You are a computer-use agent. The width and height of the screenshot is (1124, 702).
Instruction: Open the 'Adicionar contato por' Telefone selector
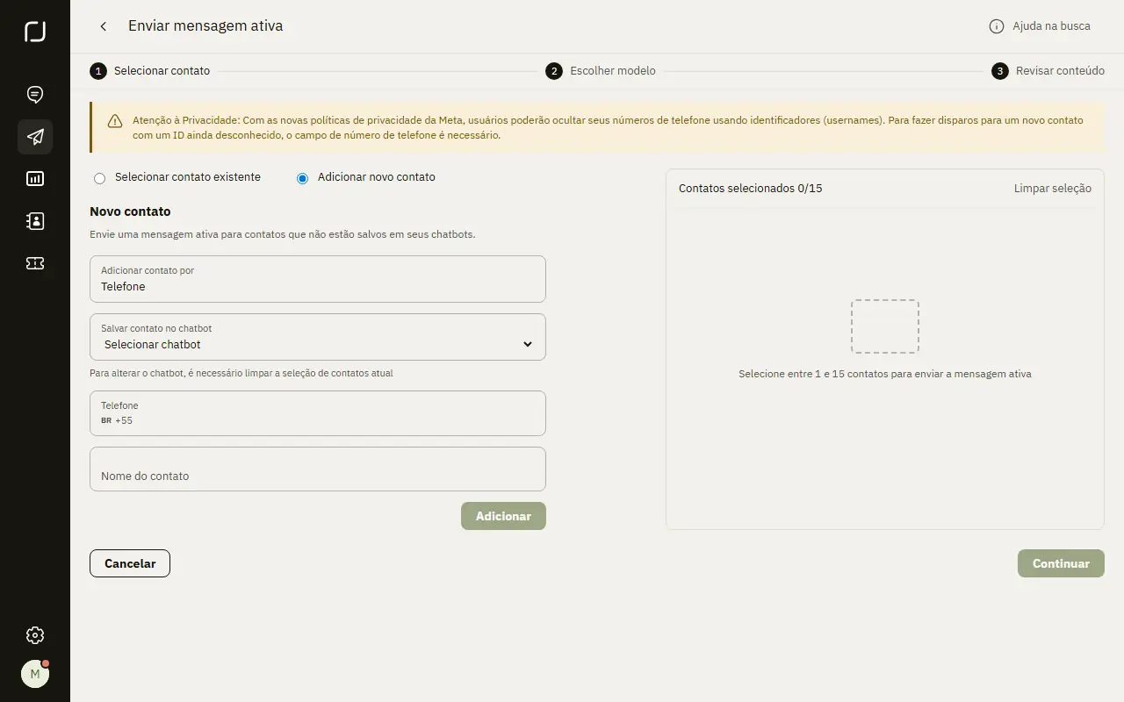click(x=318, y=279)
